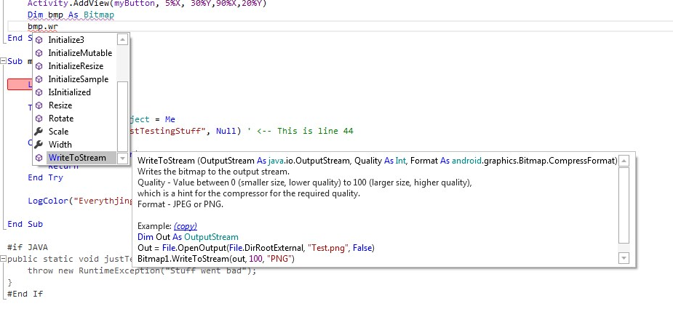Screen dimensions: 673x309
Task: Select Initialize3 in autocomplete list
Action: click(66, 40)
